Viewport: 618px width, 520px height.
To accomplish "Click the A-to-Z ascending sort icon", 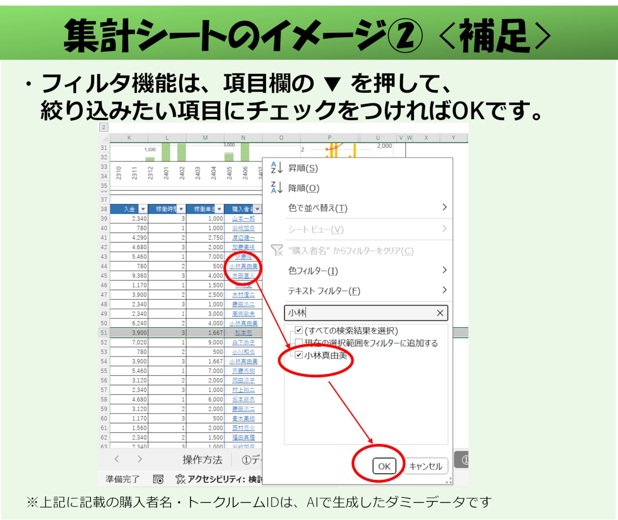I will click(277, 168).
